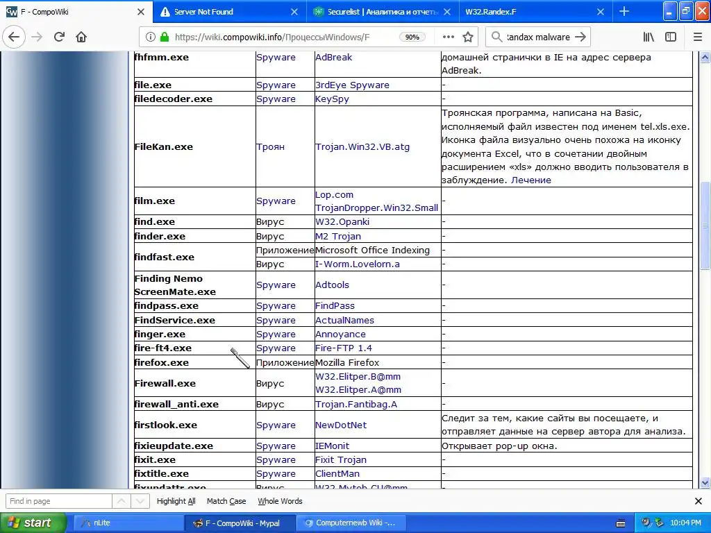Toggle Whole Words option

tap(280, 501)
